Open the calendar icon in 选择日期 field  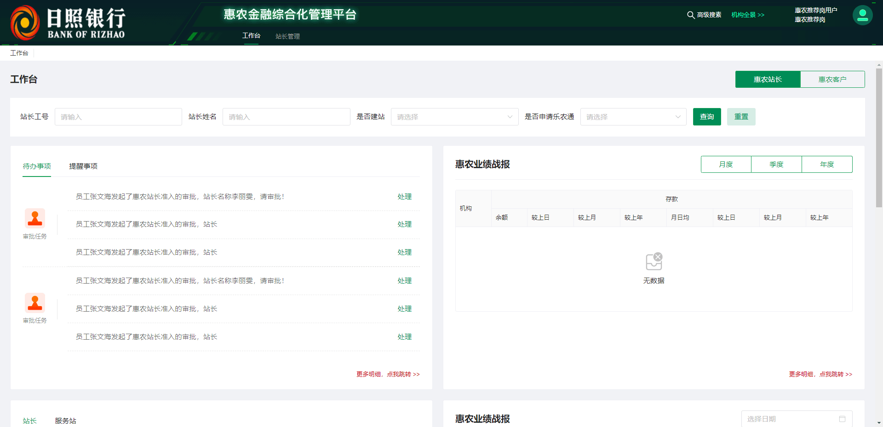[842, 419]
